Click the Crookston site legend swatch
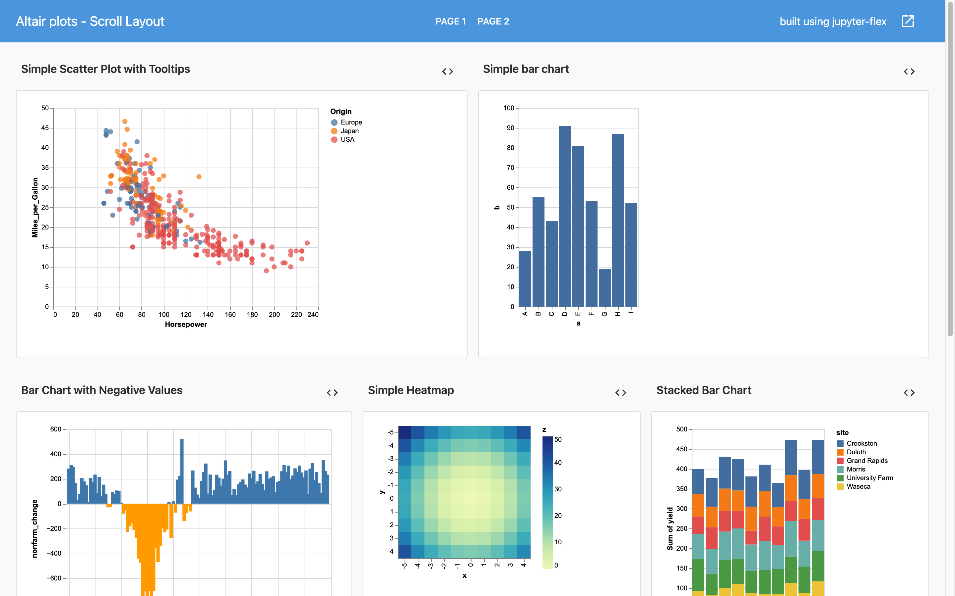Viewport: 955px width, 596px height. point(840,444)
